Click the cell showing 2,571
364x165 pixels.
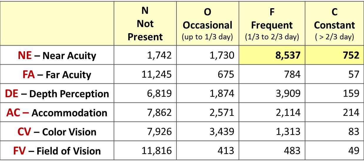(x=208, y=112)
